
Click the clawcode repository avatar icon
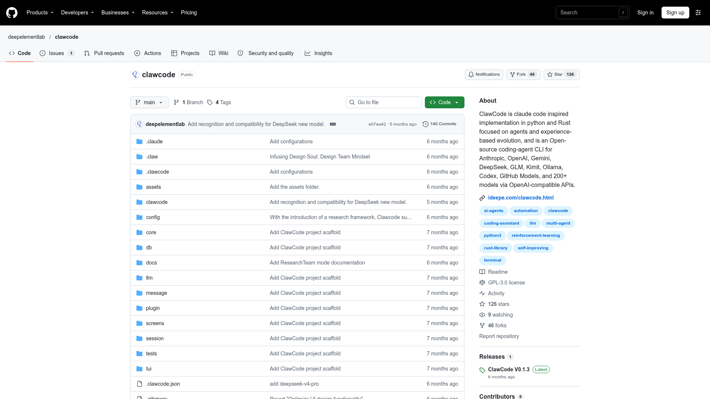pyautogui.click(x=135, y=75)
